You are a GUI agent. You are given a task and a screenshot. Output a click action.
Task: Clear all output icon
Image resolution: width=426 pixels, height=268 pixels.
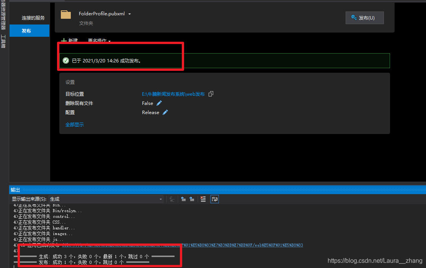203,199
